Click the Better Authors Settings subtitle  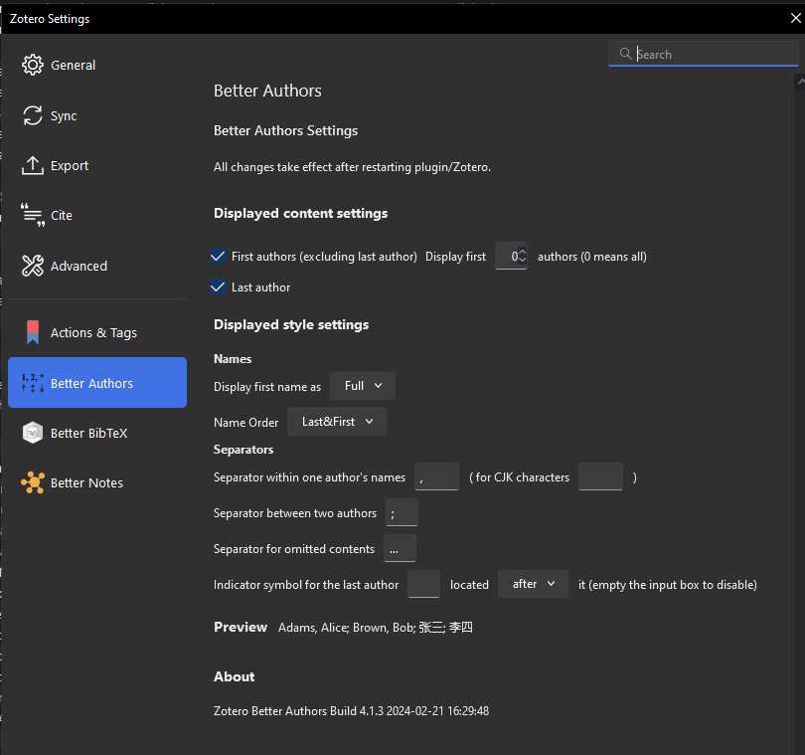click(x=285, y=130)
